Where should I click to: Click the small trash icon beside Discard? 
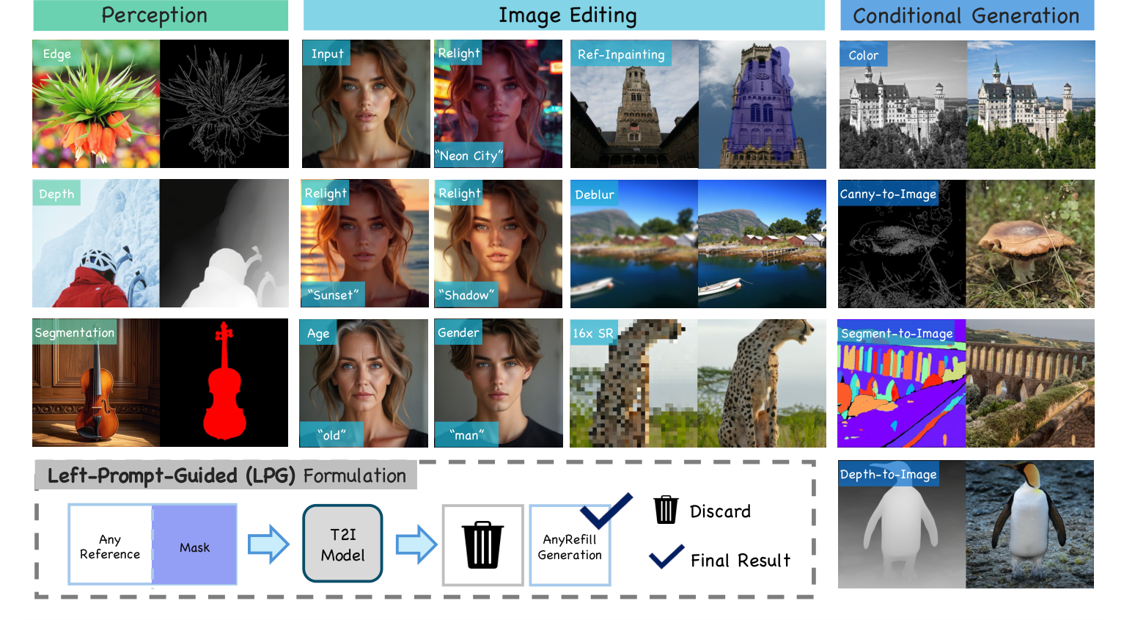(666, 510)
